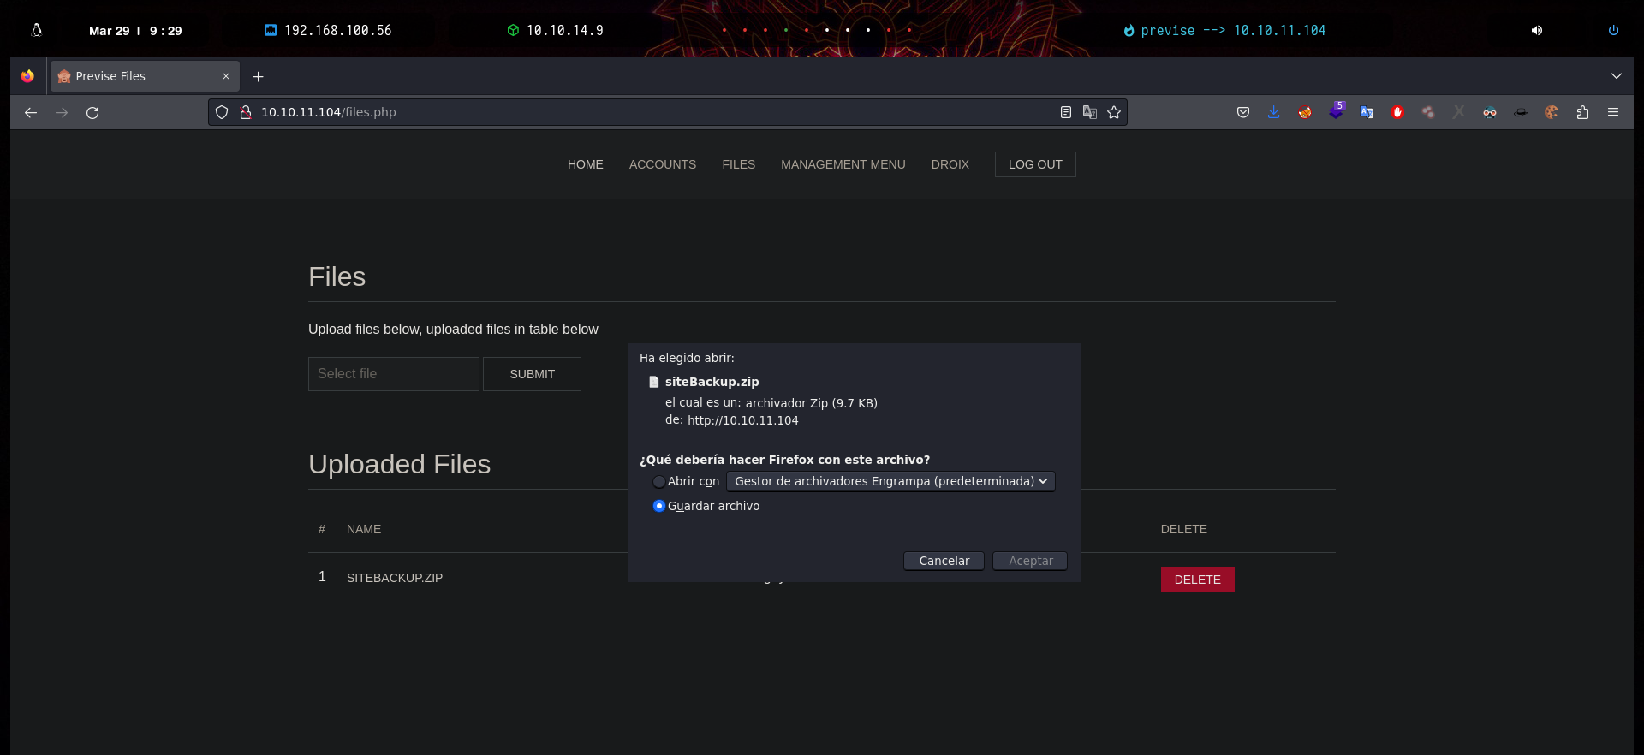Open the extensions puzzle piece menu
This screenshot has height=755, width=1644.
pyautogui.click(x=1582, y=112)
